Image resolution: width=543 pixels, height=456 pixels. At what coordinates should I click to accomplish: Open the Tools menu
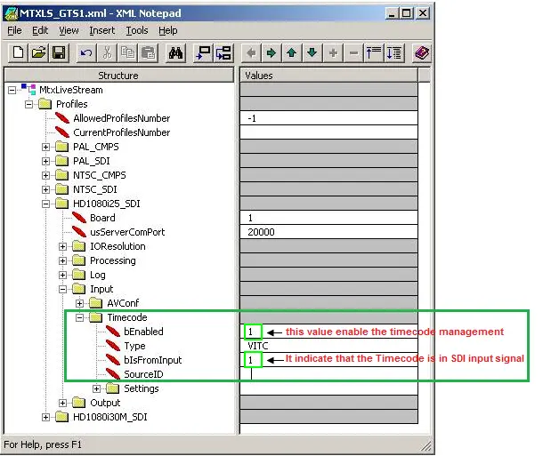[x=137, y=30]
